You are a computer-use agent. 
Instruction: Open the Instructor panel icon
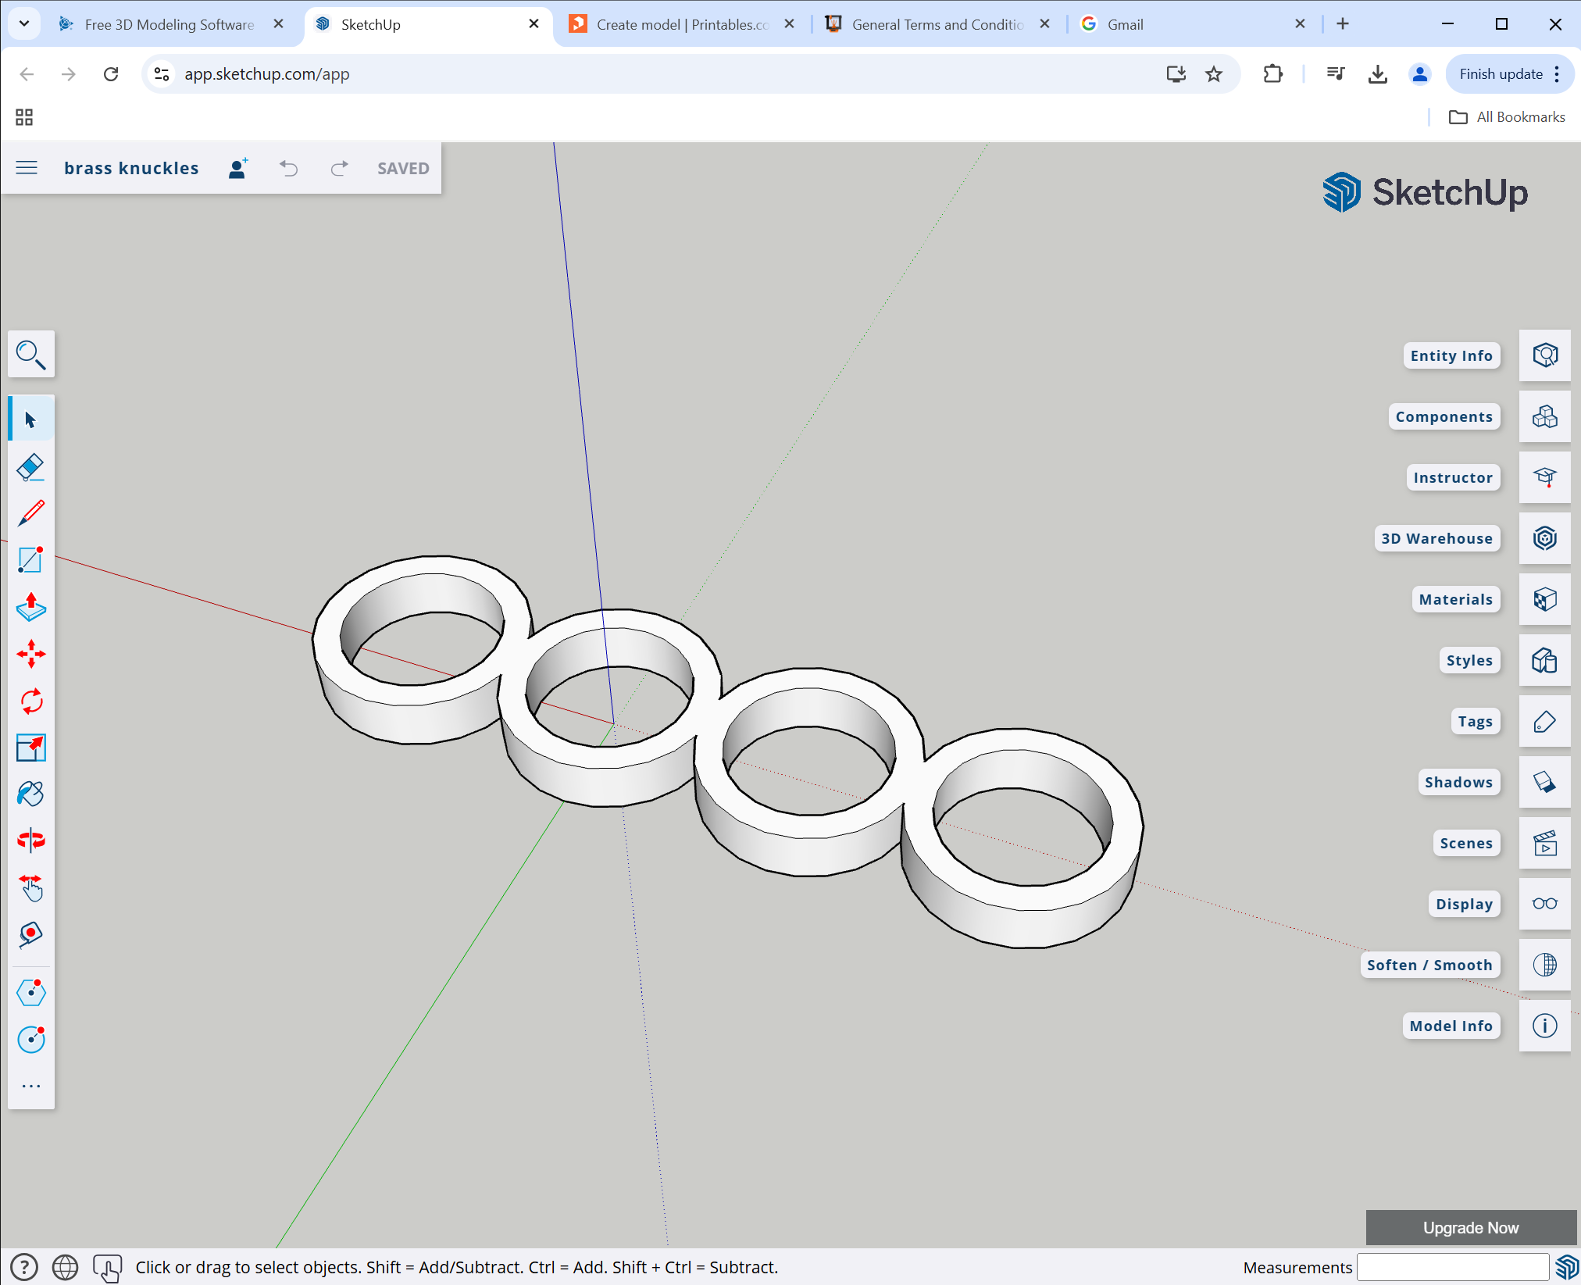point(1544,477)
